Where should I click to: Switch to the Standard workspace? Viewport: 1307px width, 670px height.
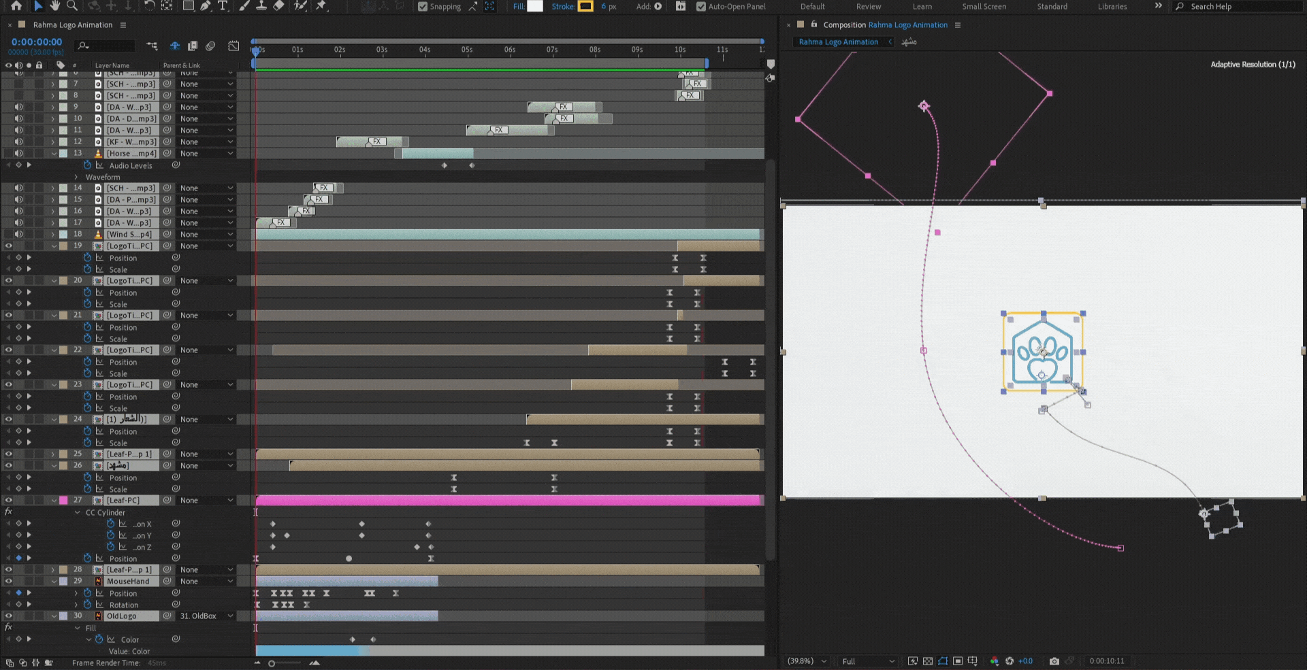pyautogui.click(x=1052, y=6)
